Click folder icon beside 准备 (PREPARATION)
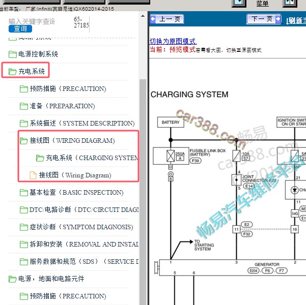The width and height of the screenshot is (306, 305). click(24, 106)
